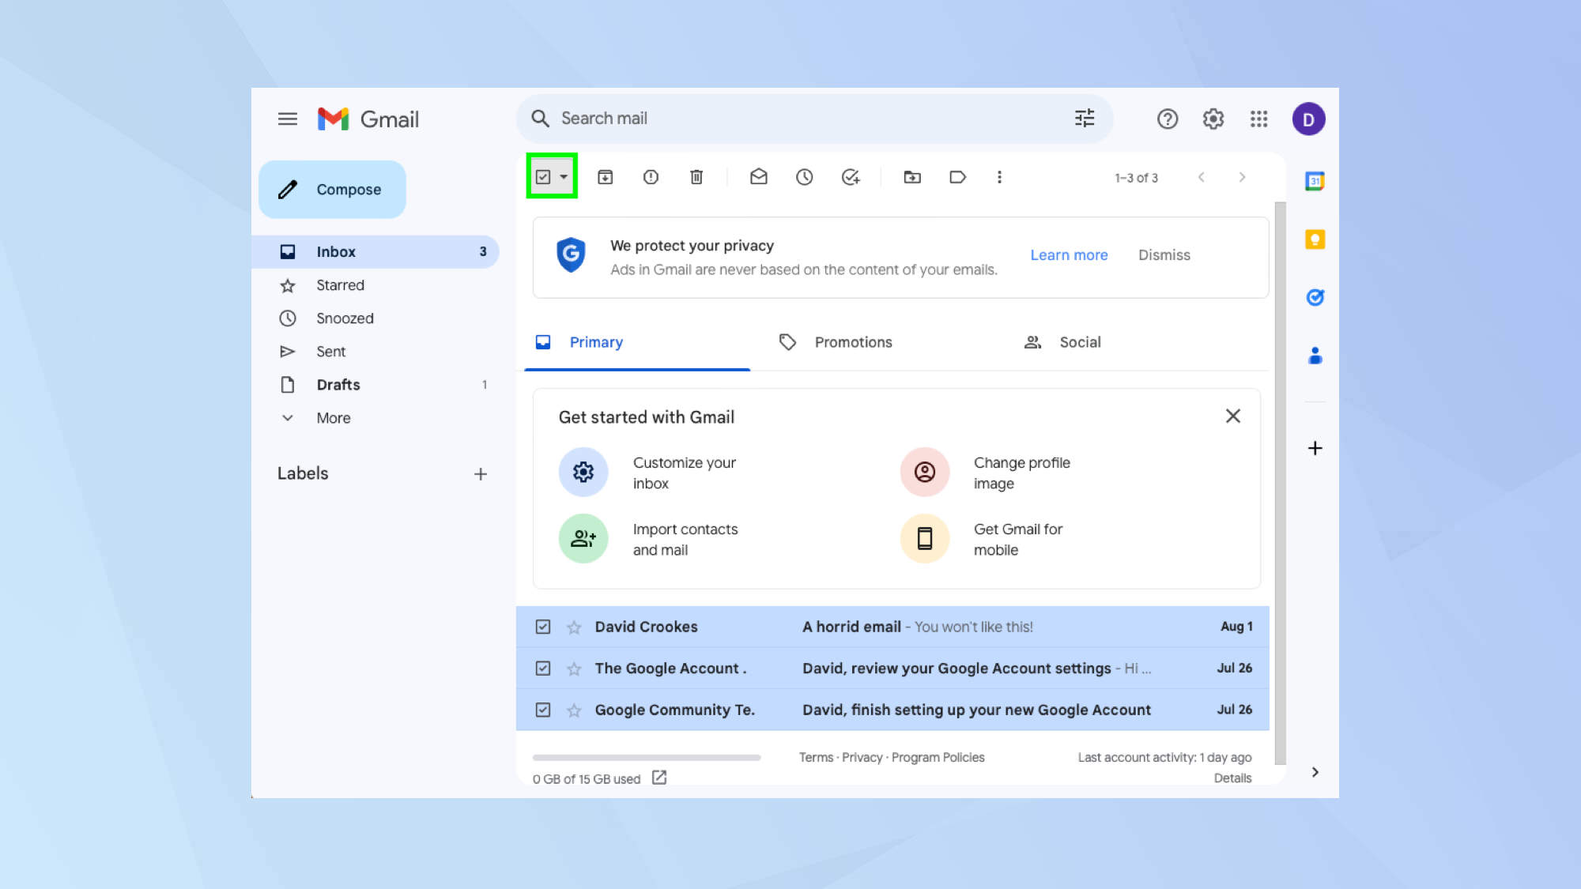Screen dimensions: 1581x889
Task: Click the More options three-dot menu
Action: [x=999, y=177]
